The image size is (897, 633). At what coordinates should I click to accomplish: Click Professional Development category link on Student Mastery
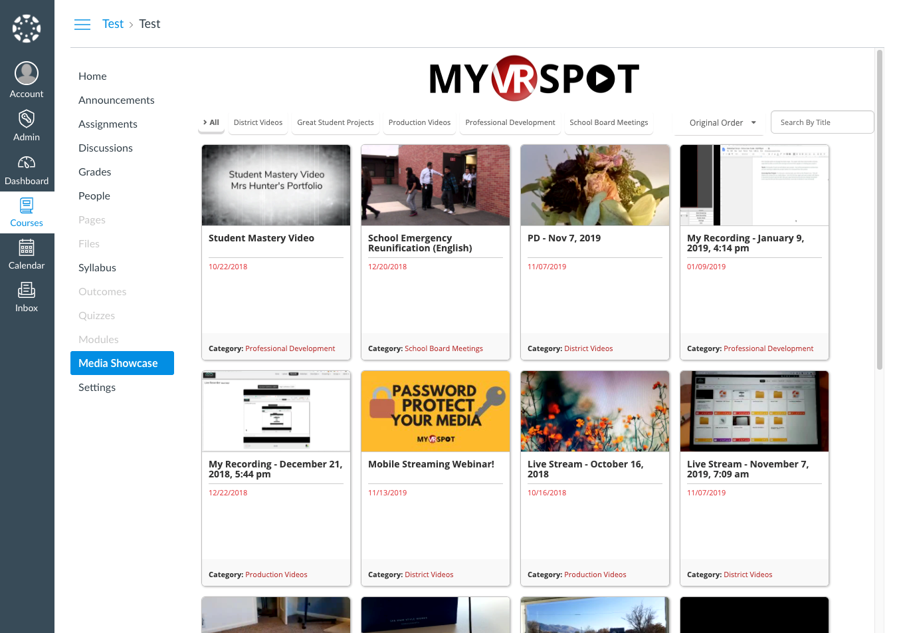click(x=290, y=348)
